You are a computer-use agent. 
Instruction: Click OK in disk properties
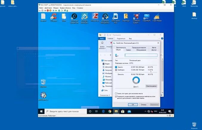click(x=133, y=105)
